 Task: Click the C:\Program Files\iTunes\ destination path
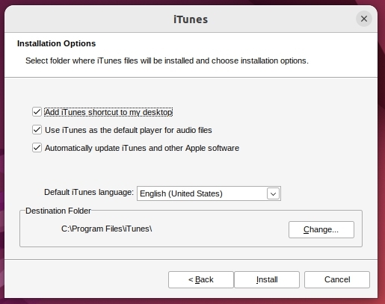pos(107,229)
